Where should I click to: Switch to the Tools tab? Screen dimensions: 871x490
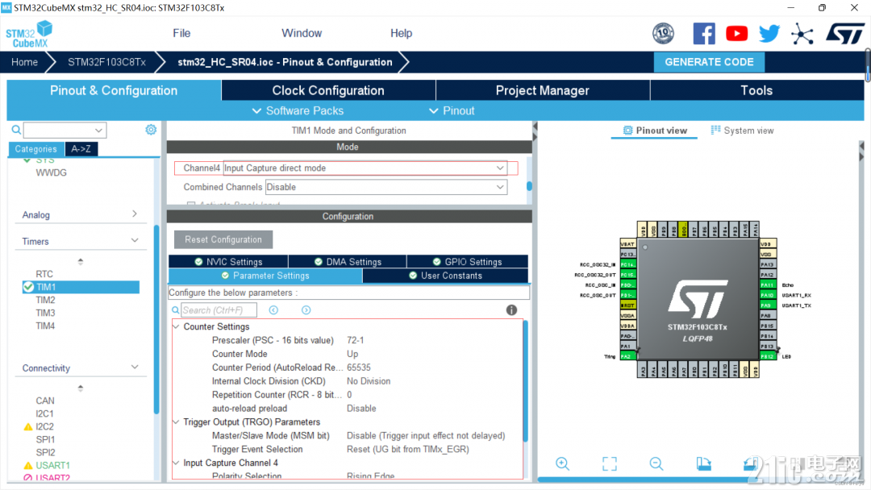pyautogui.click(x=757, y=90)
